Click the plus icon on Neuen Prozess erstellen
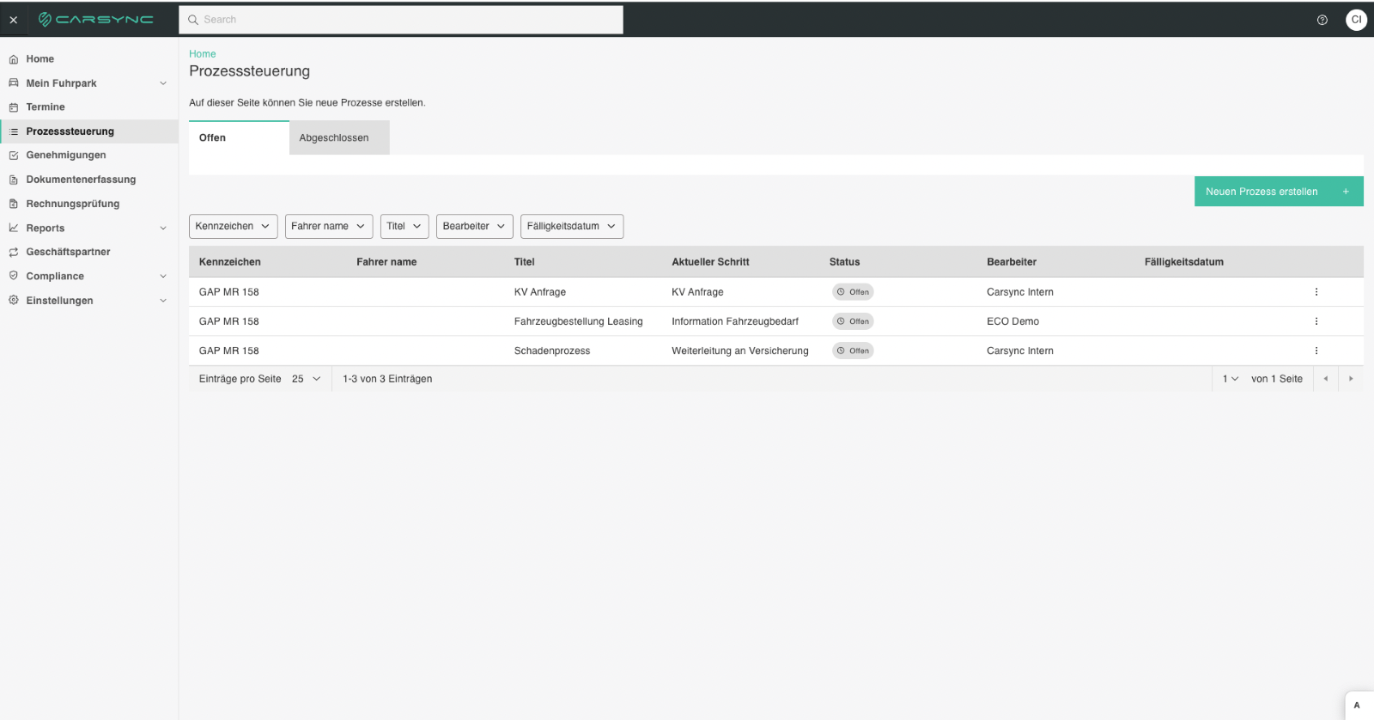Image resolution: width=1374 pixels, height=720 pixels. (x=1346, y=192)
